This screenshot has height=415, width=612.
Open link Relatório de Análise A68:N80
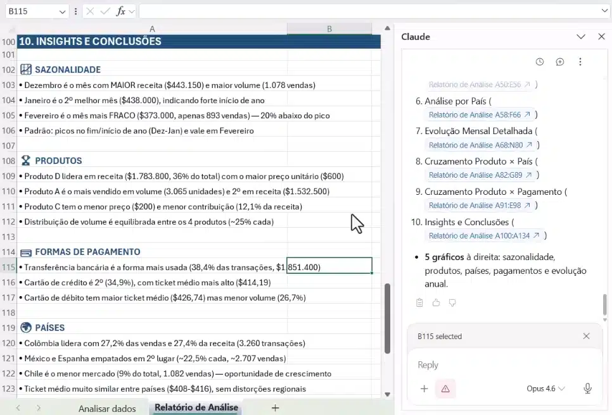coord(480,145)
